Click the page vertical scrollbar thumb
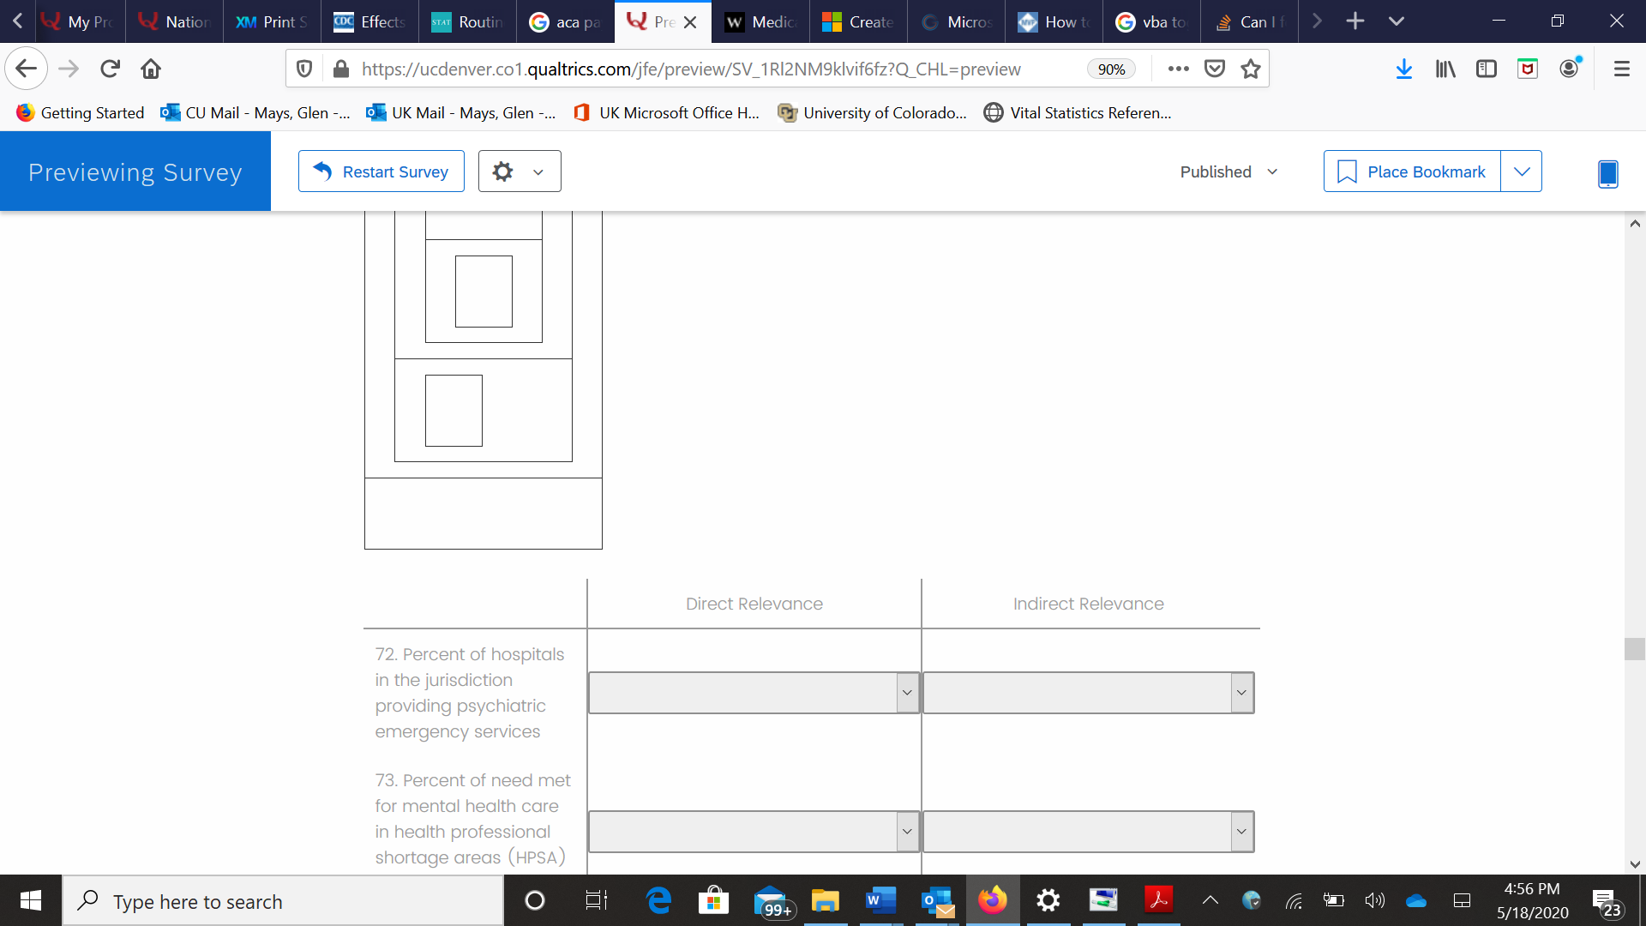 point(1634,649)
